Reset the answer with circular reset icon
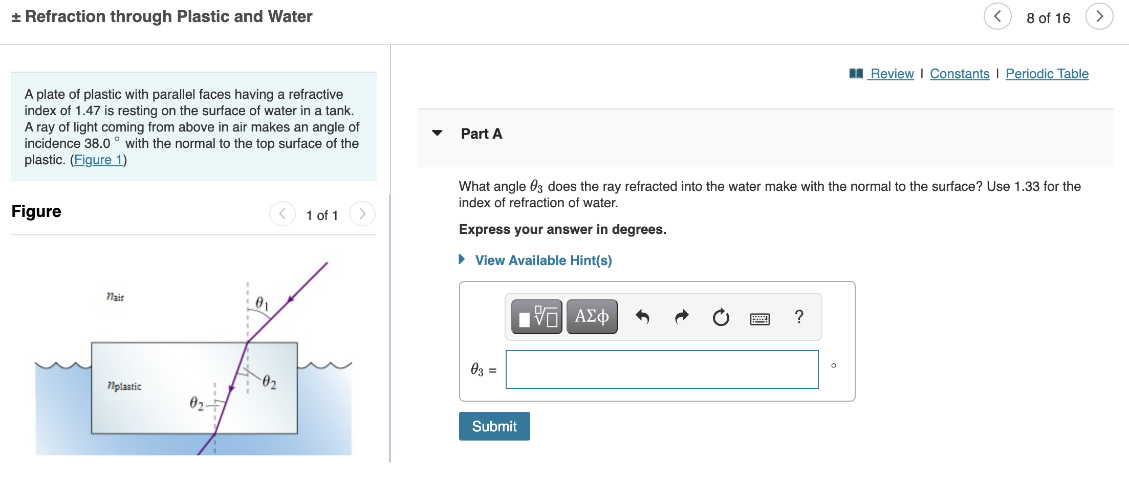The width and height of the screenshot is (1129, 482). tap(721, 317)
